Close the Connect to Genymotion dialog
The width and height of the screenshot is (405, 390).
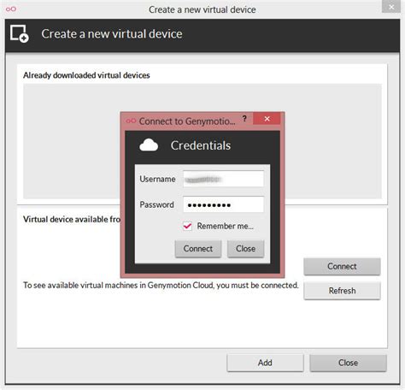click(267, 119)
